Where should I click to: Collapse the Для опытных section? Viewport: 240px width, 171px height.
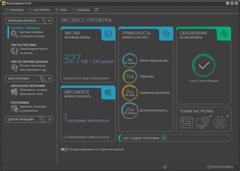point(50,78)
